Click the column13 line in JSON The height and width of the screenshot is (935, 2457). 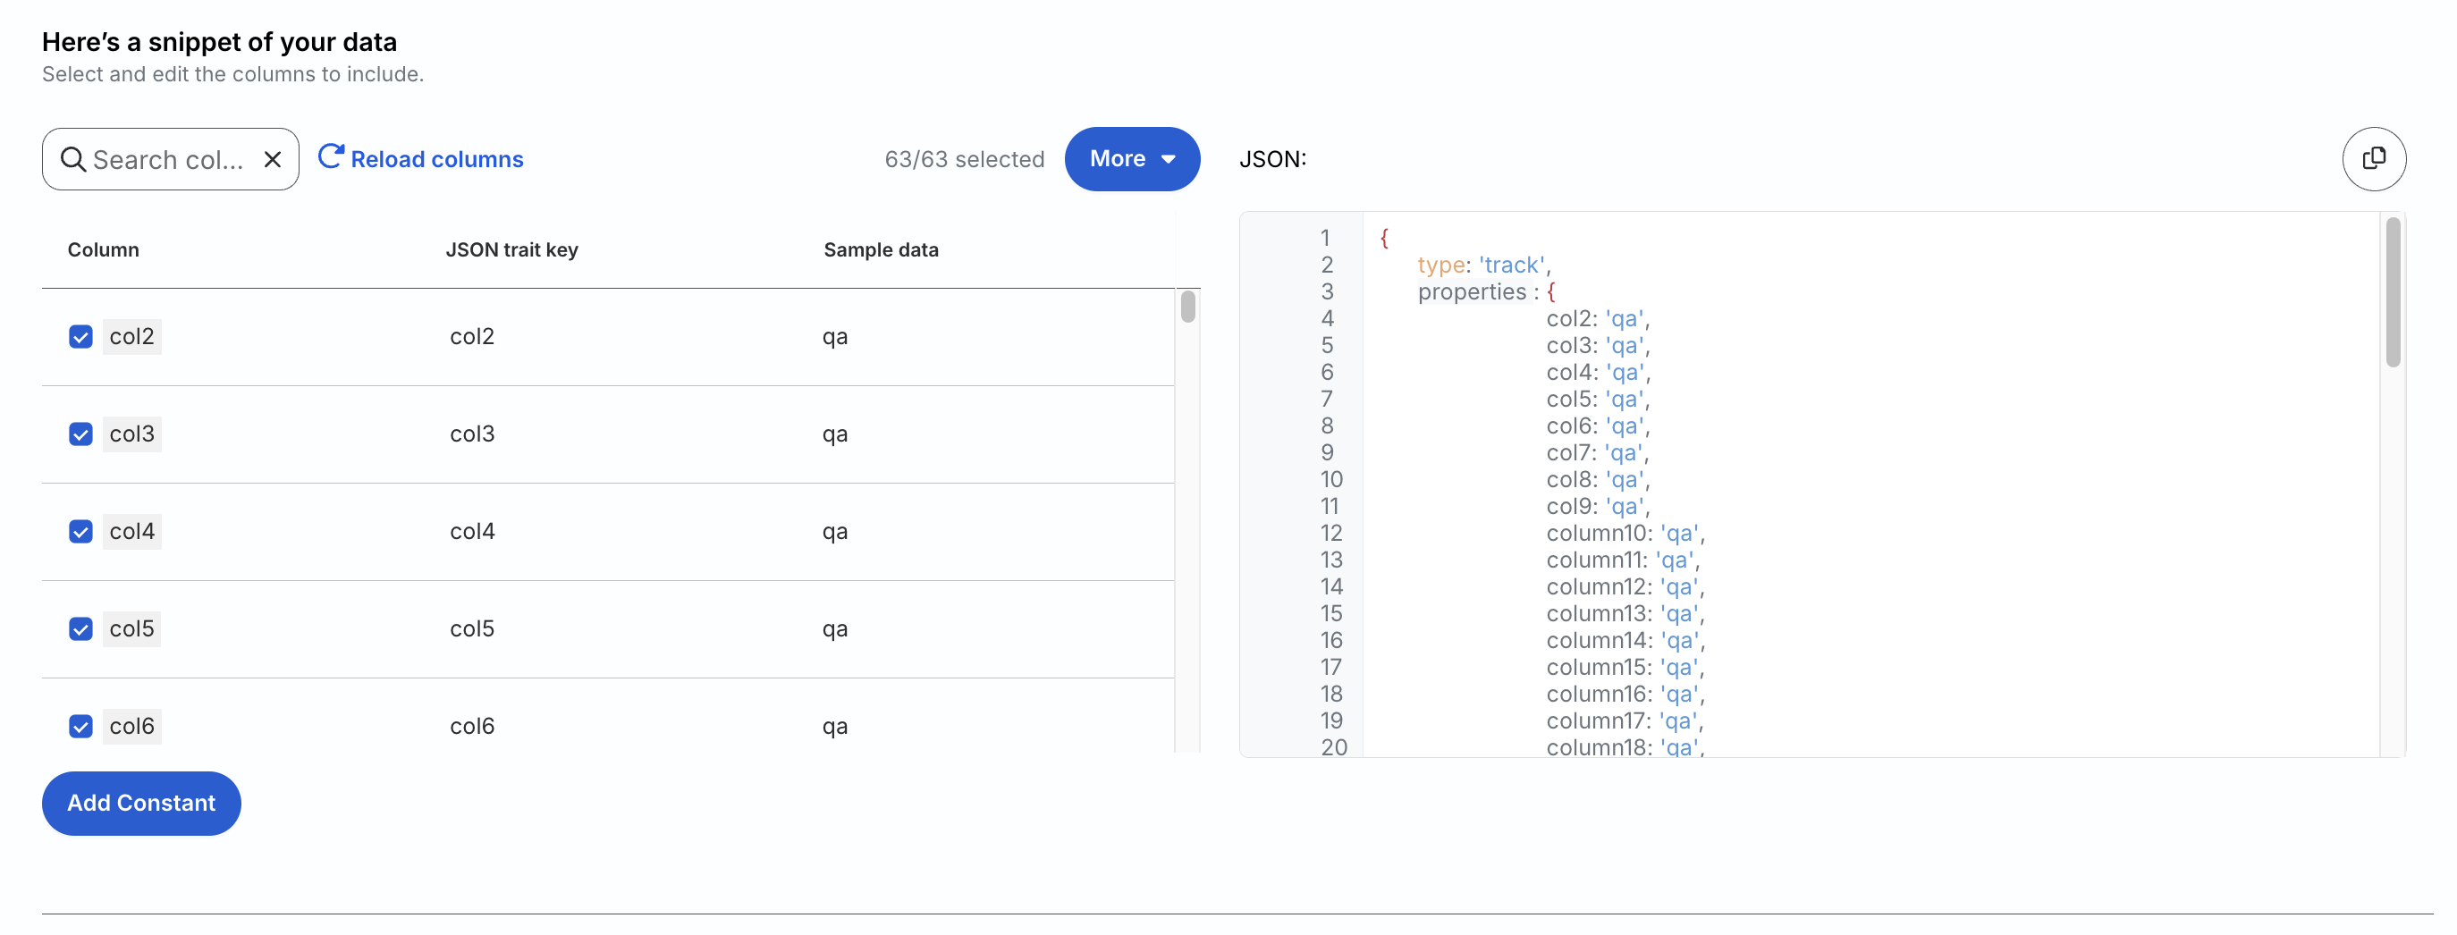click(1625, 614)
